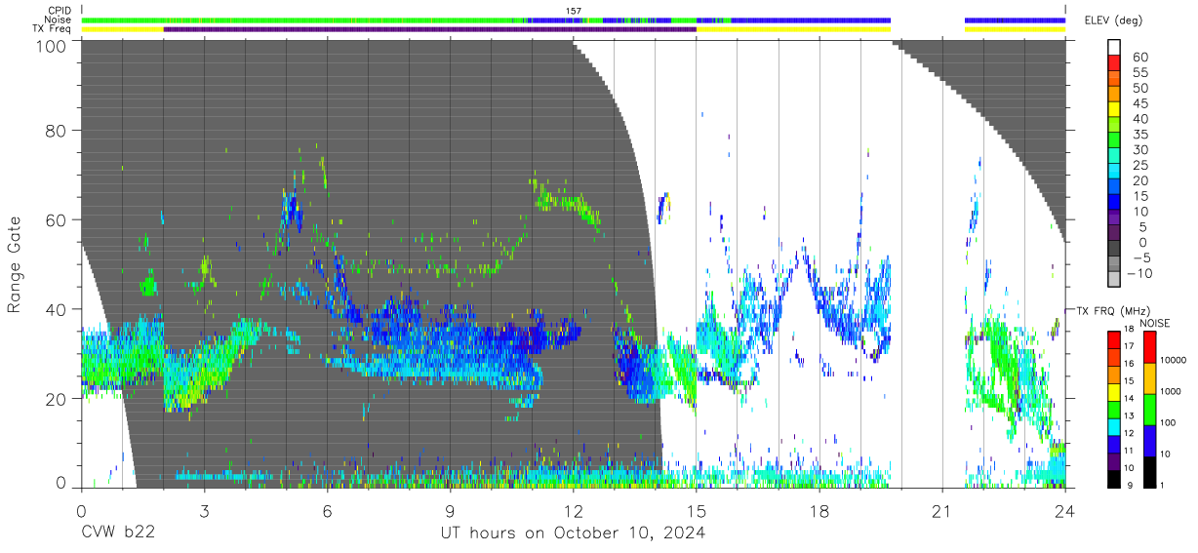The width and height of the screenshot is (1198, 553).
Task: Click the 60 tick on the Range Gate axis
Action: coord(57,219)
